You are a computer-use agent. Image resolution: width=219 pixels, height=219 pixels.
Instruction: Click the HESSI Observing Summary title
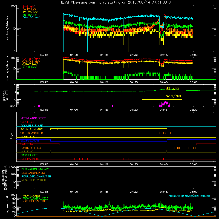(x=116, y=2)
